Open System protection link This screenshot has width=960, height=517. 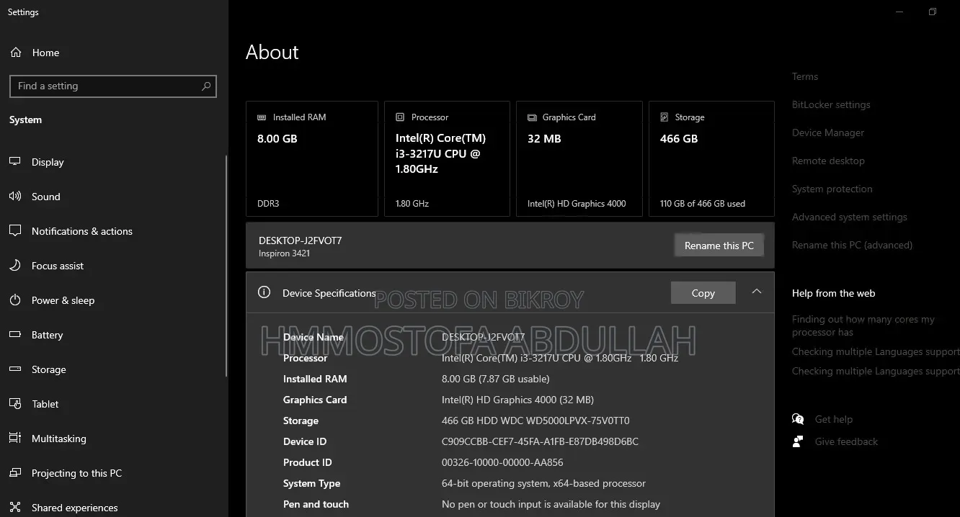[x=832, y=189]
